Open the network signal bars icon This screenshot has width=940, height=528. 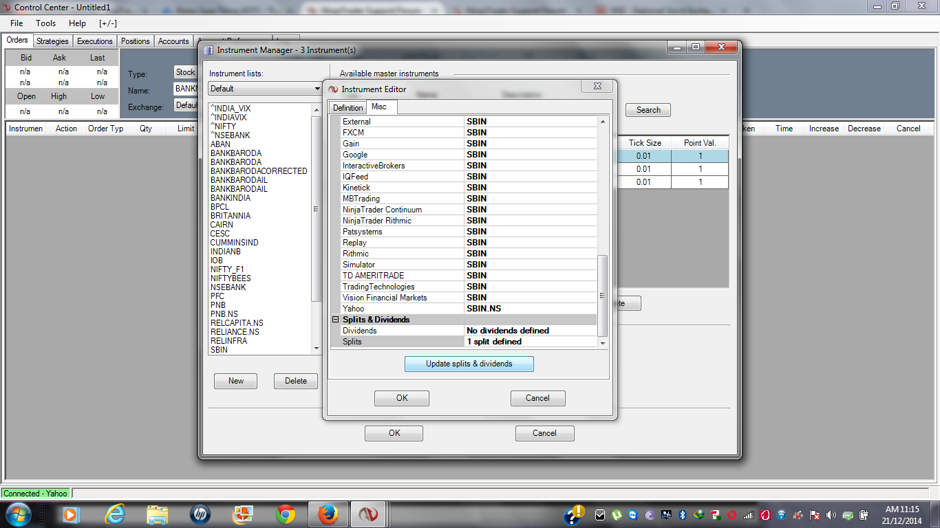749,515
